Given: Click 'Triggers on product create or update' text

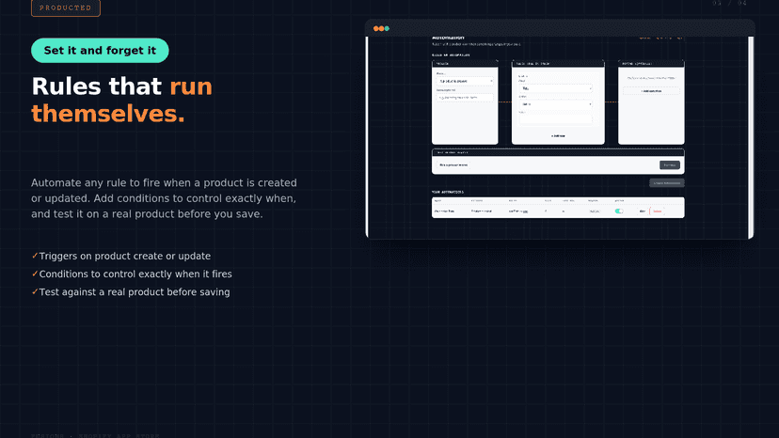Looking at the screenshot, I should pos(125,257).
